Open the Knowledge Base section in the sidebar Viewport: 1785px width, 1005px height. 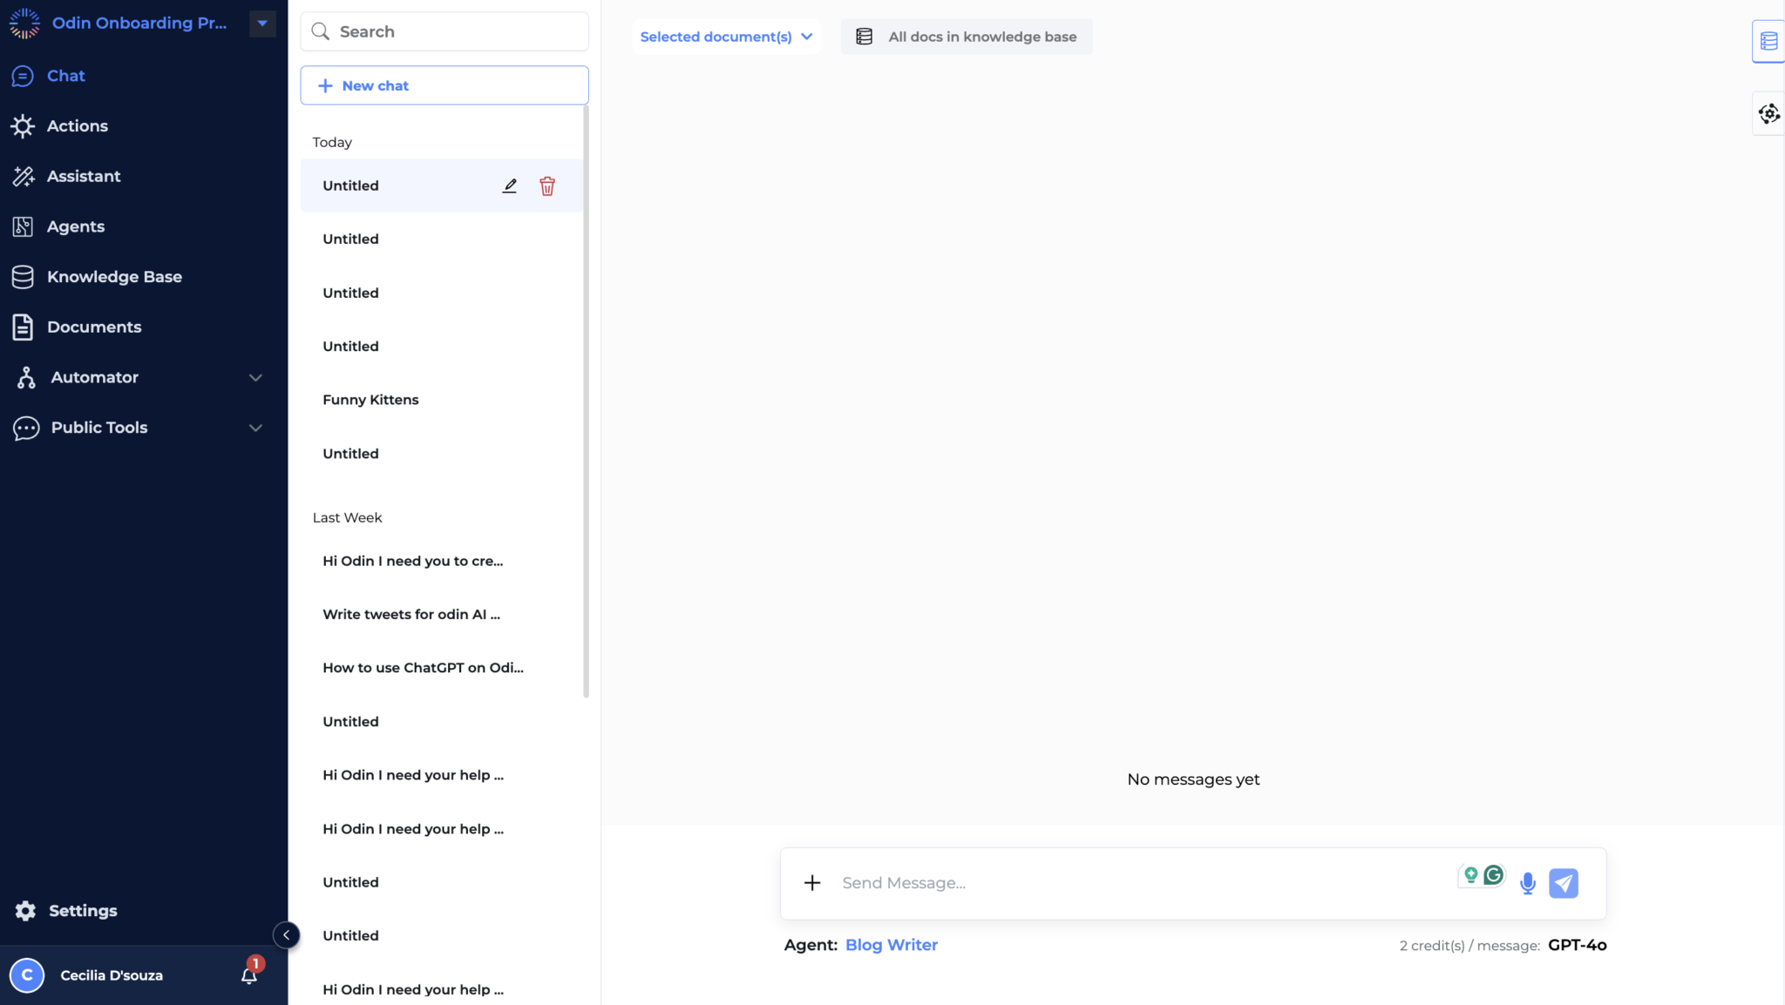(114, 276)
